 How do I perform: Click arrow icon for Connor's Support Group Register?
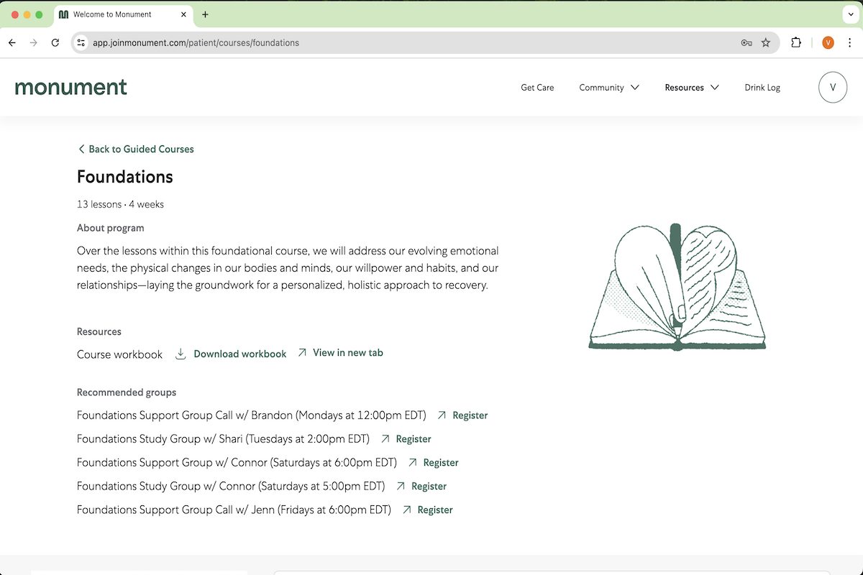point(413,462)
